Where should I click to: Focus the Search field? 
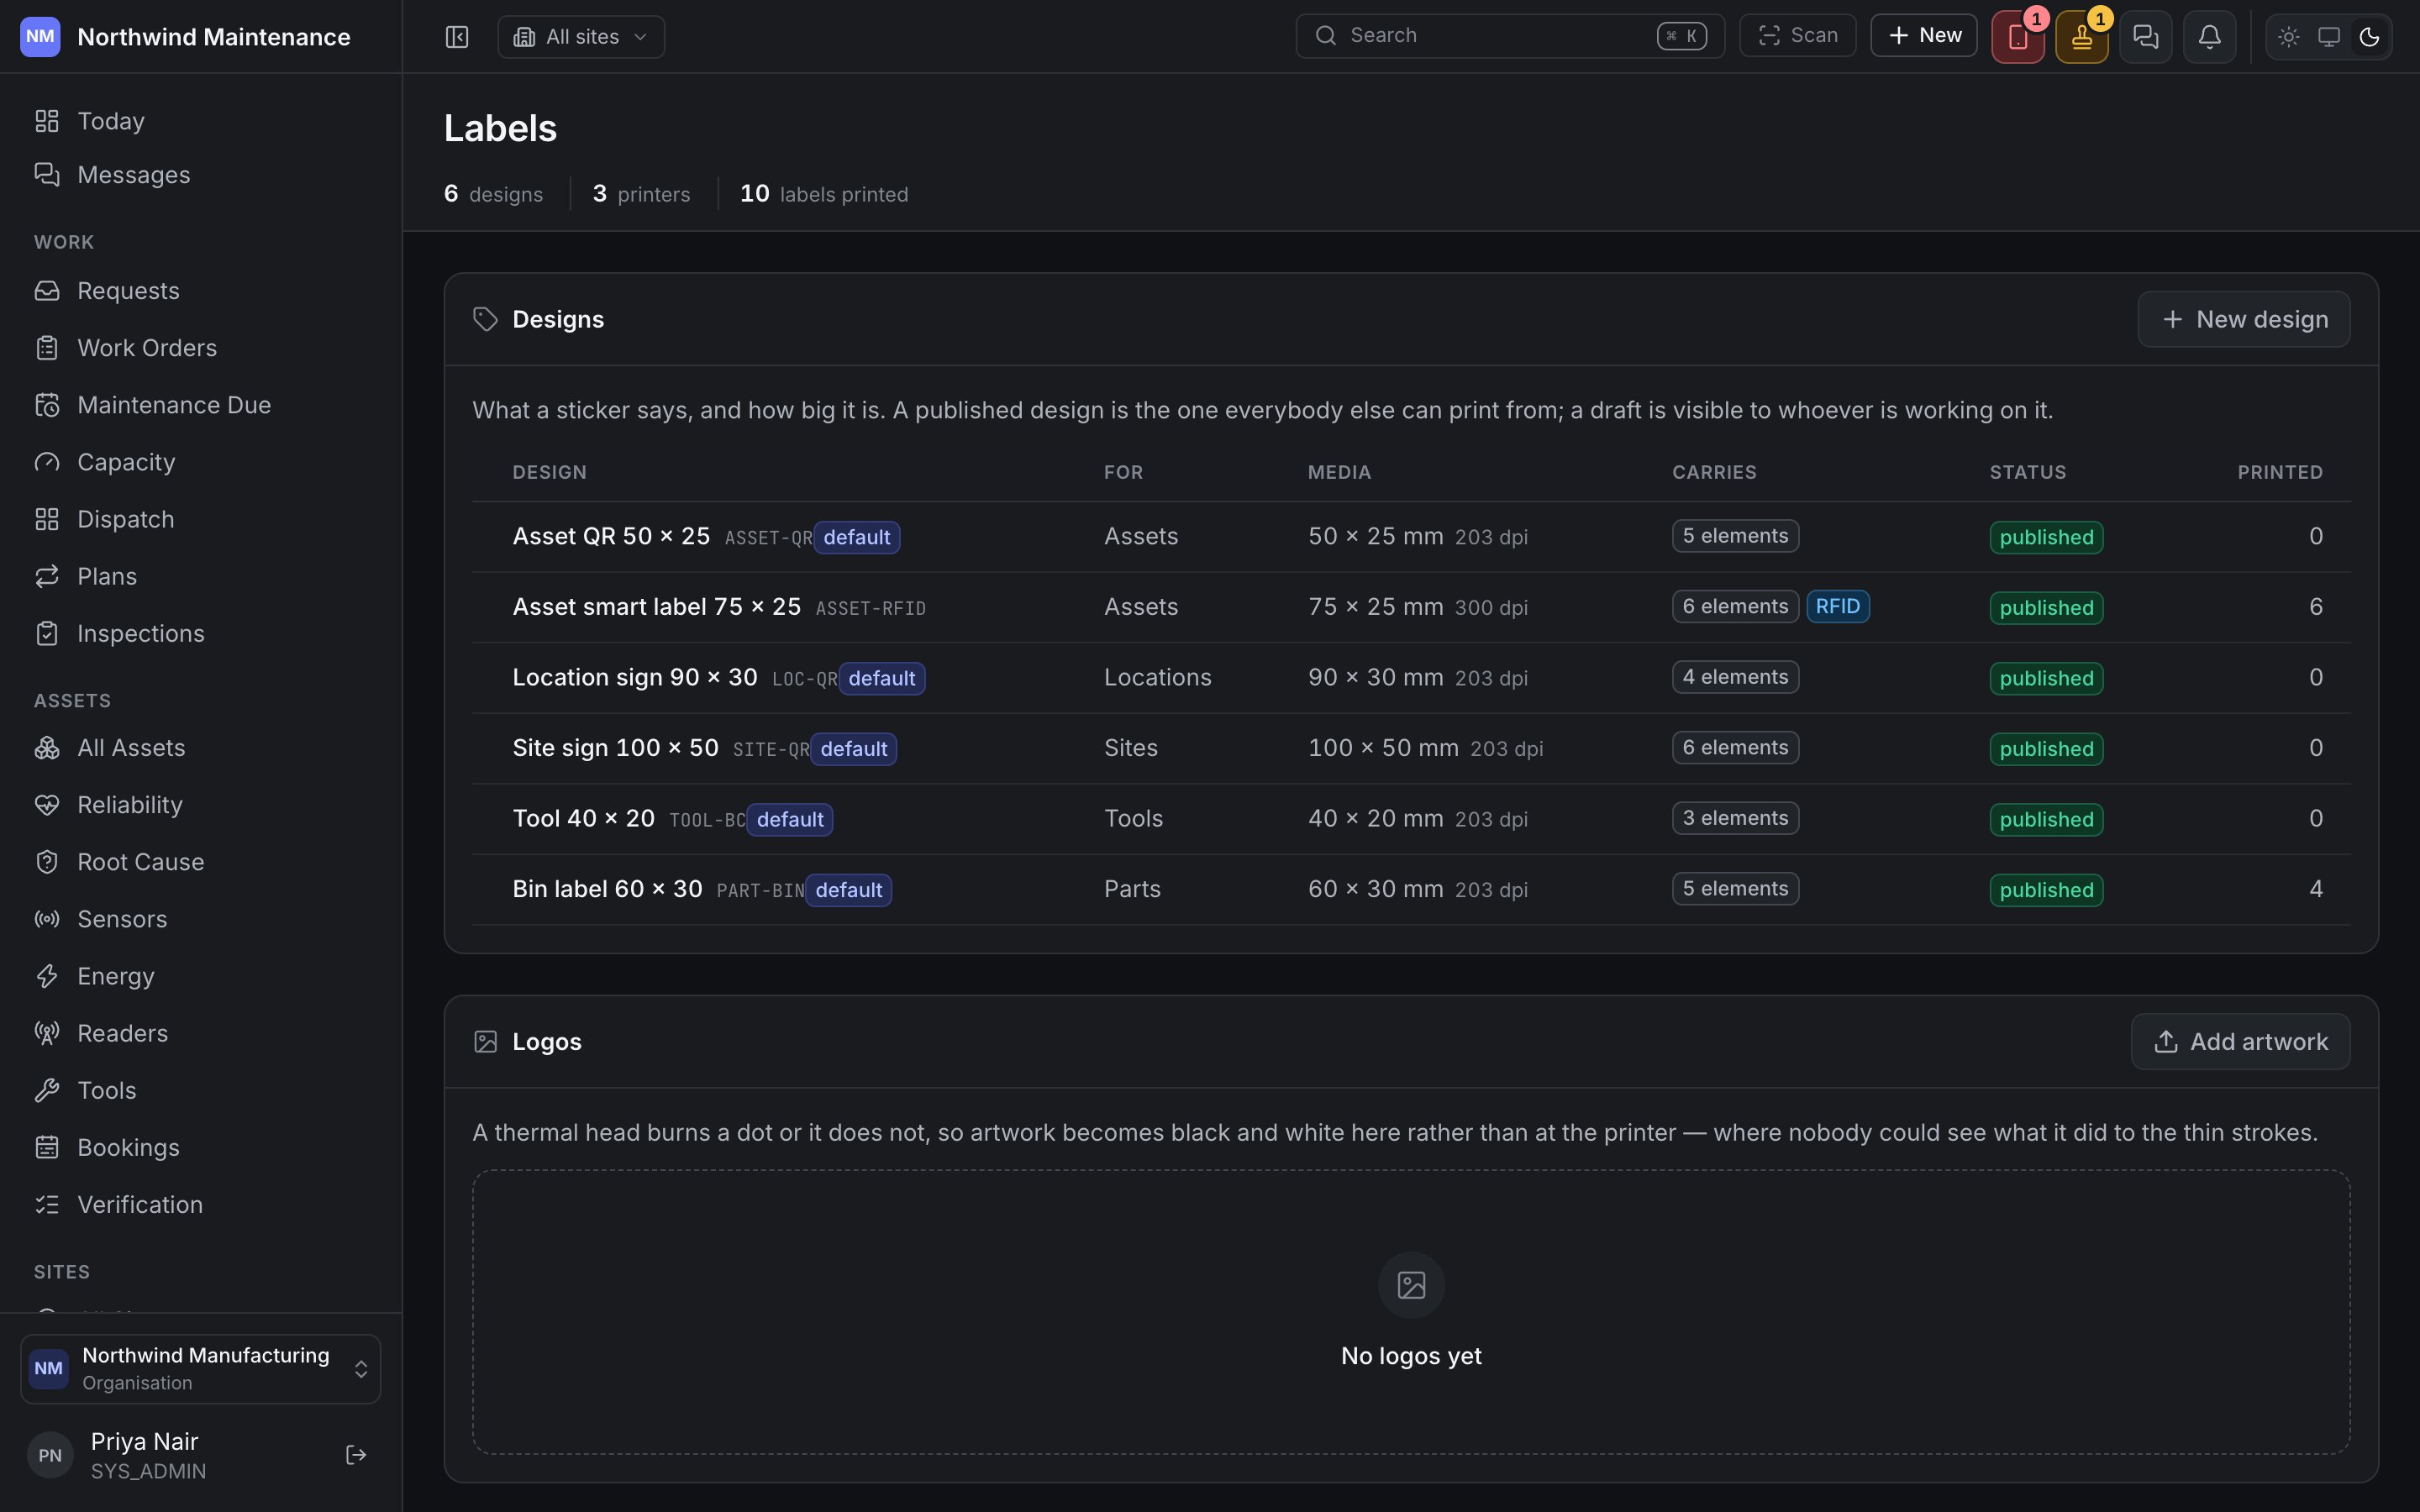coord(1509,36)
